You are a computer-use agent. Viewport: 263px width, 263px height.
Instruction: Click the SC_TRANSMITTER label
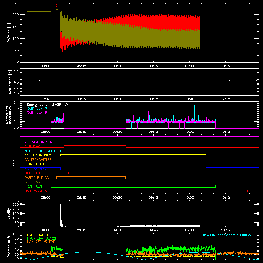point(38,160)
